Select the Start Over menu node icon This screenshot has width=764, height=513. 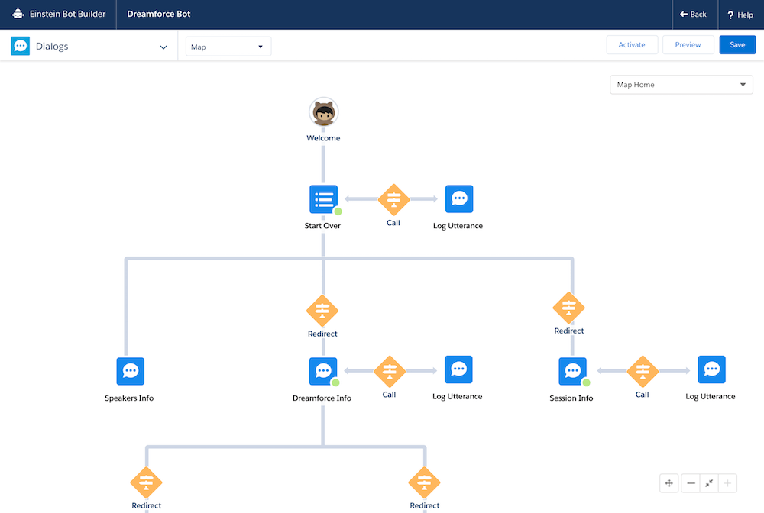[323, 199]
